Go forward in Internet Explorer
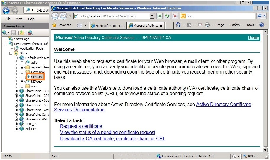Viewport: 270px width, 160px height. [x=63, y=16]
